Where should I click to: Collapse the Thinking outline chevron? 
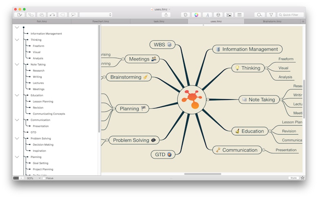pyautogui.click(x=17, y=40)
